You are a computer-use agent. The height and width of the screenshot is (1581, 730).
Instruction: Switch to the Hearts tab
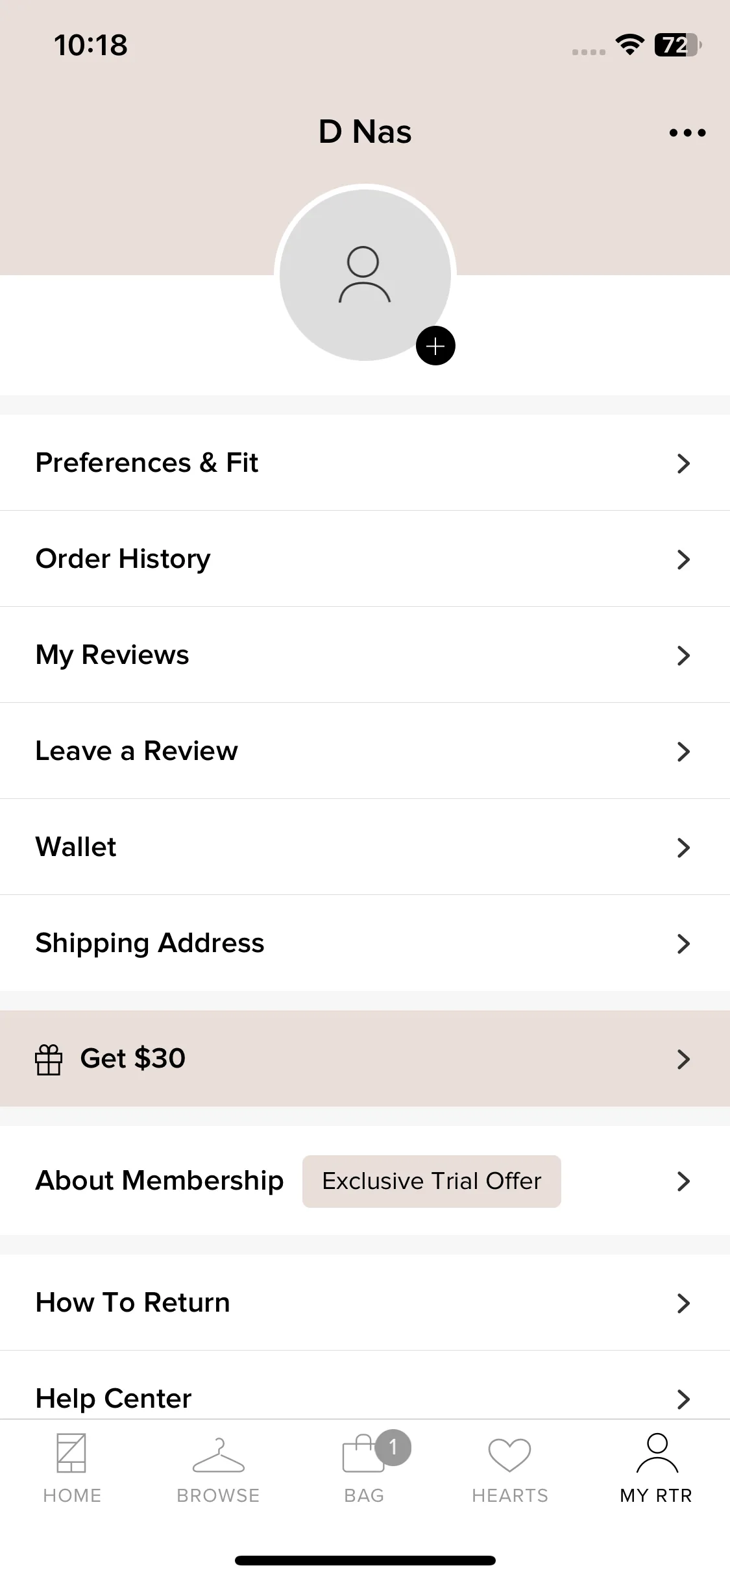click(x=510, y=1469)
